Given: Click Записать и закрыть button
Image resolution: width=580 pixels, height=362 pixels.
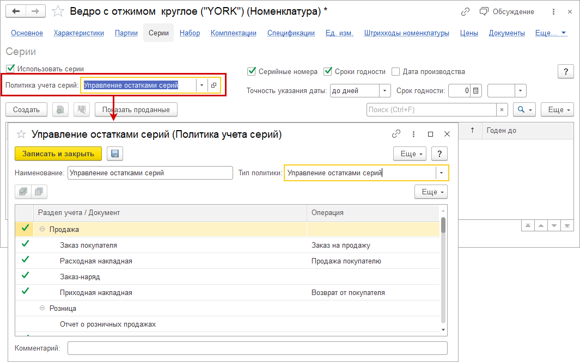Looking at the screenshot, I should tap(58, 154).
